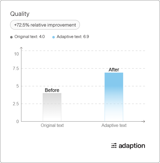Click the blue Adaptive text legend dot

53,37
